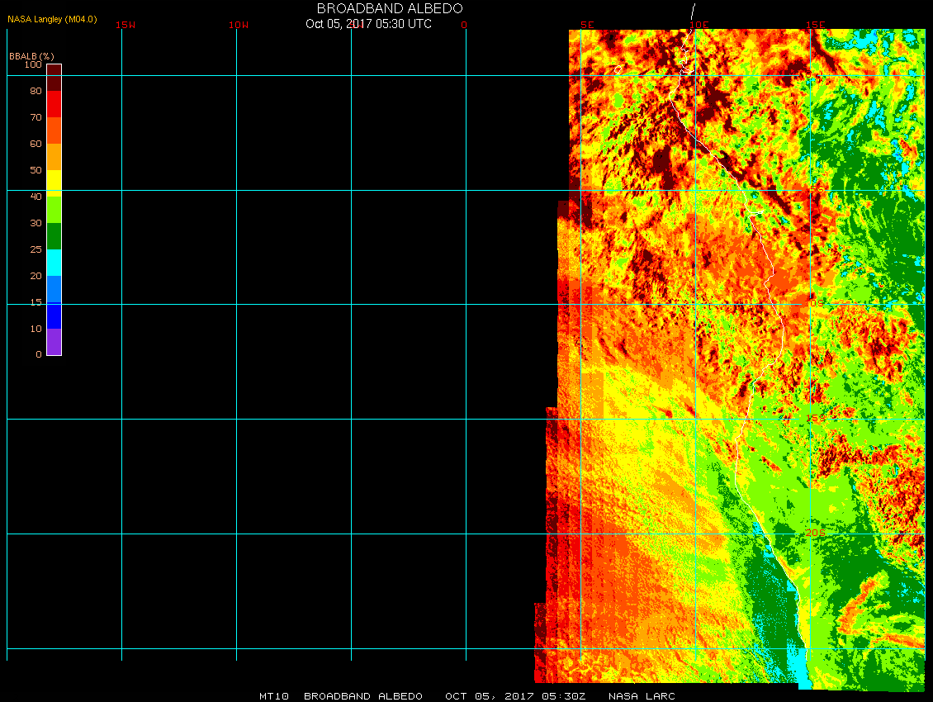Click the NASA LARC footer text
933x702 pixels.
pos(642,696)
